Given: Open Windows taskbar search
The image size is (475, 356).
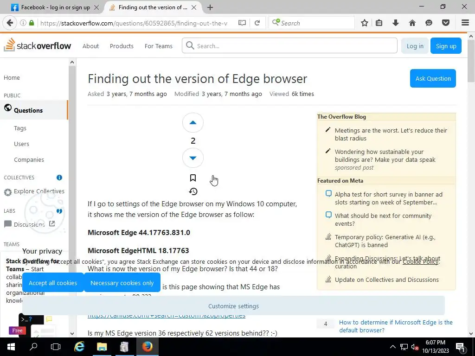Looking at the screenshot, I should point(33,347).
